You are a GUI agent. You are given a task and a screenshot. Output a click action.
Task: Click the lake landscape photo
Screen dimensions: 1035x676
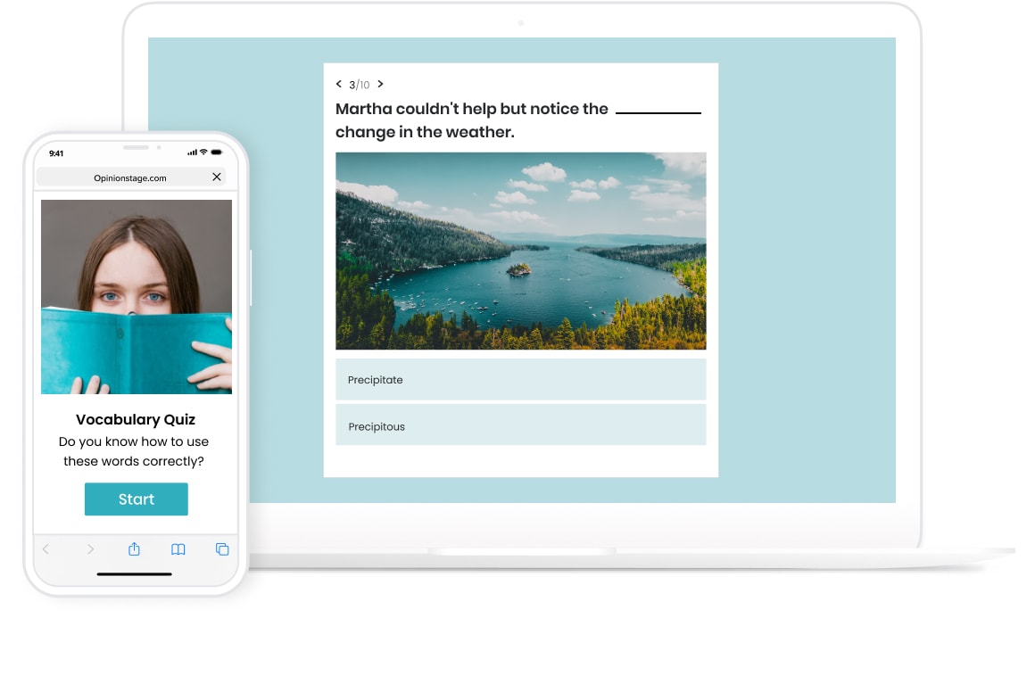(x=520, y=251)
